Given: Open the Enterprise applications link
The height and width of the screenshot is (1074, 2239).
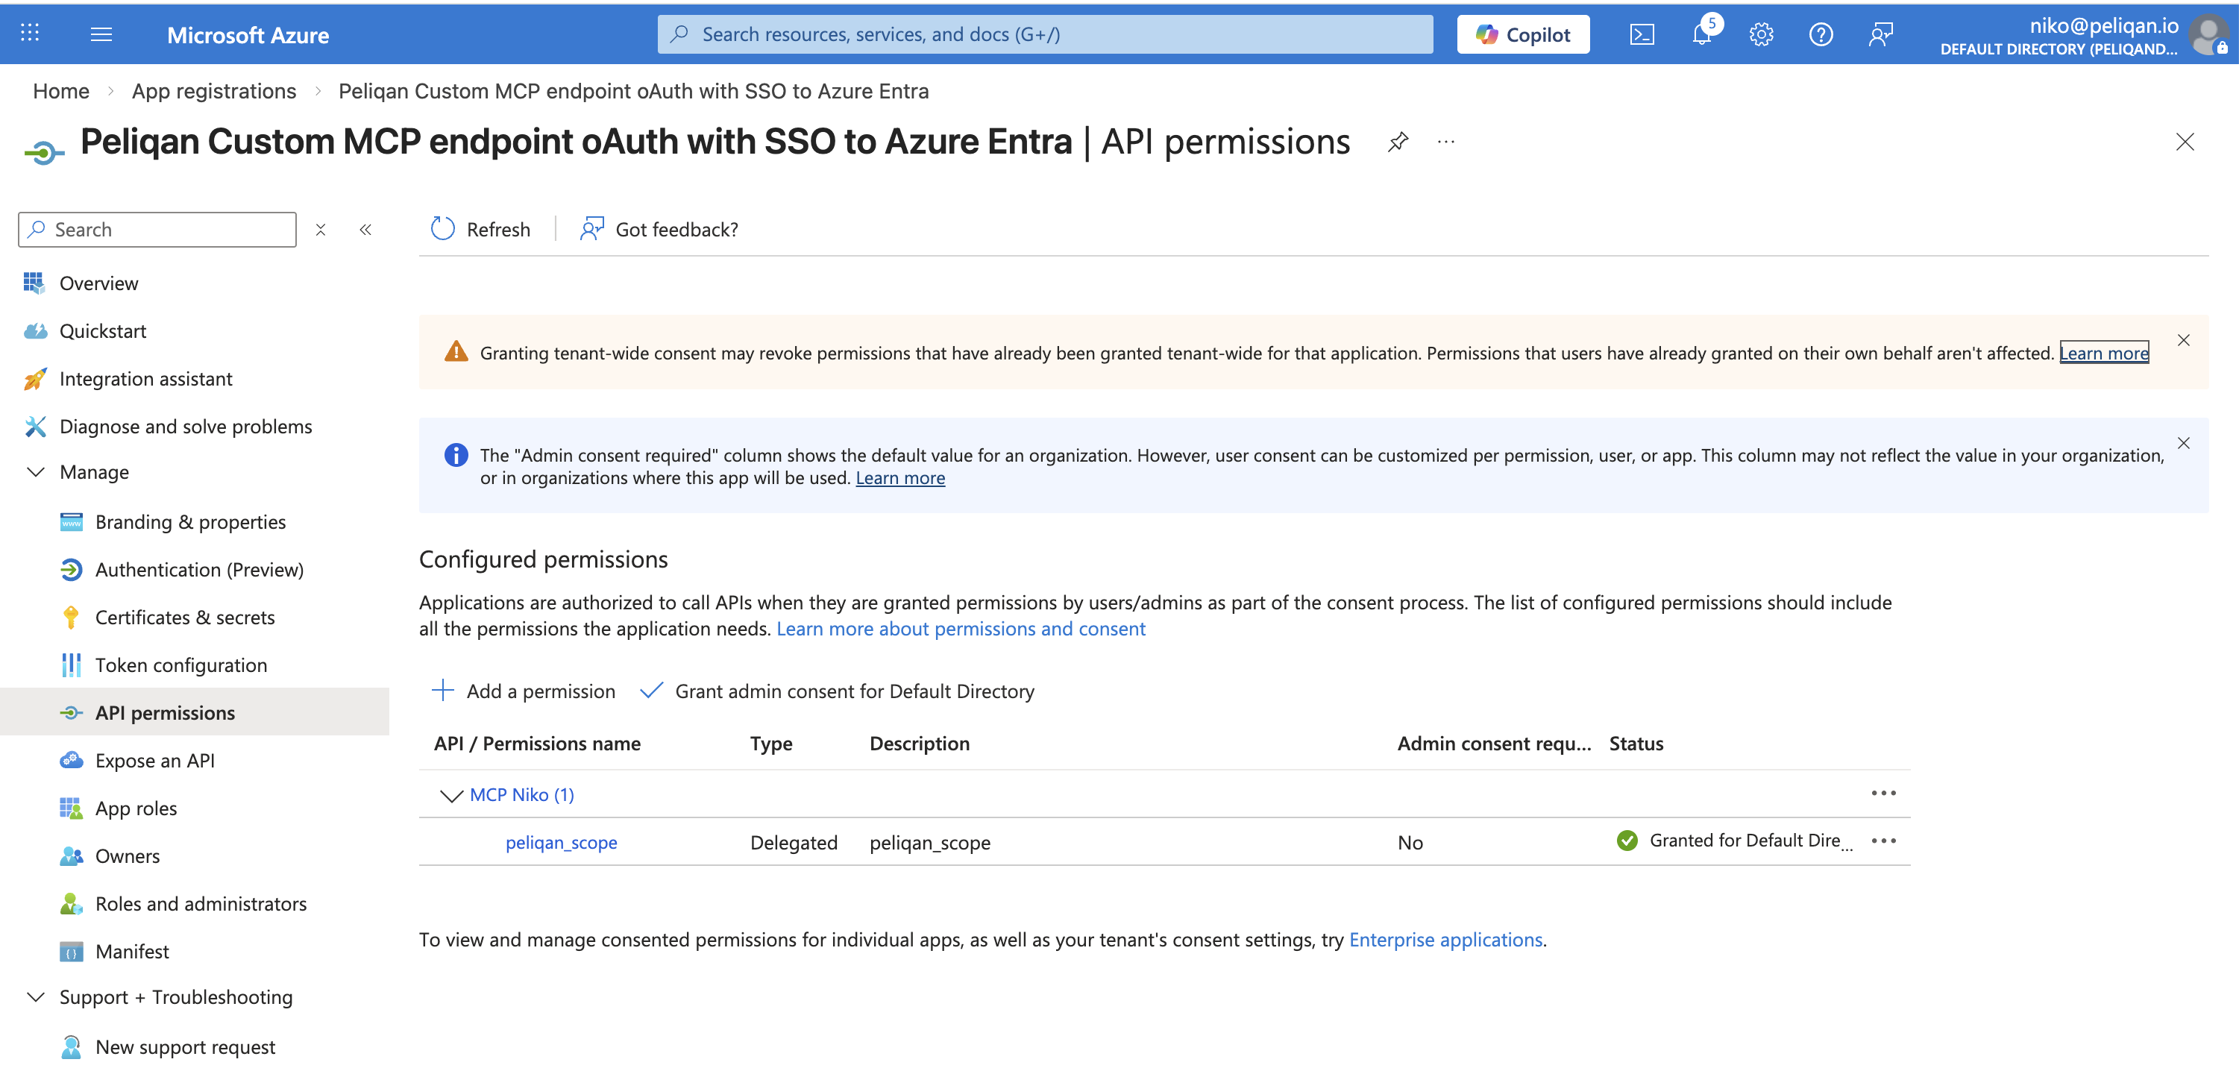Looking at the screenshot, I should click(1445, 940).
